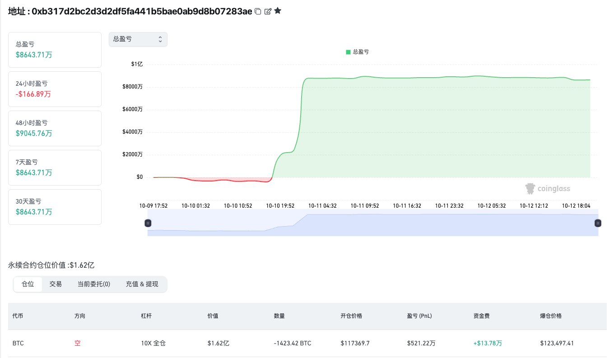Favorite this address with star icon

coord(278,11)
